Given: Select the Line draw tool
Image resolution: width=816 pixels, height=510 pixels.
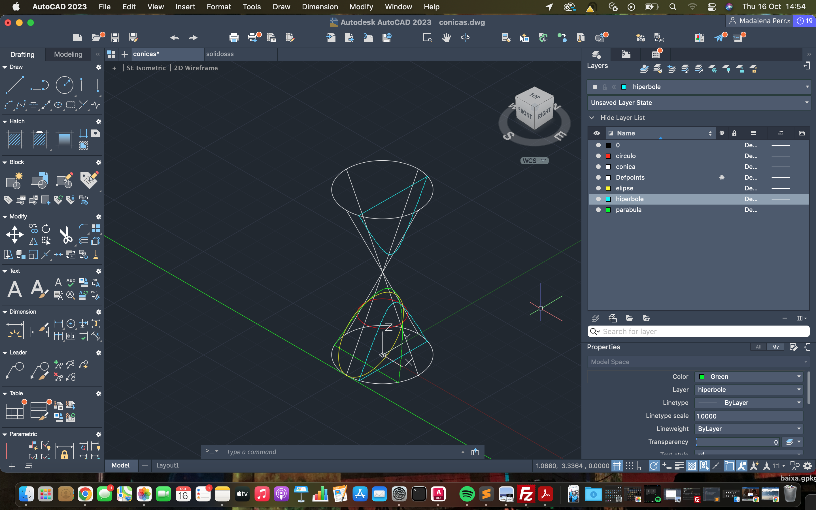Looking at the screenshot, I should pyautogui.click(x=15, y=85).
